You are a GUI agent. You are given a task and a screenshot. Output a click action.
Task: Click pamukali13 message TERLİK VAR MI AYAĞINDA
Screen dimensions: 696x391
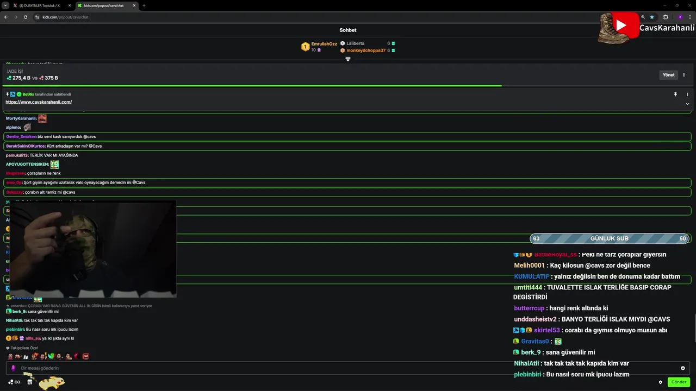(42, 155)
